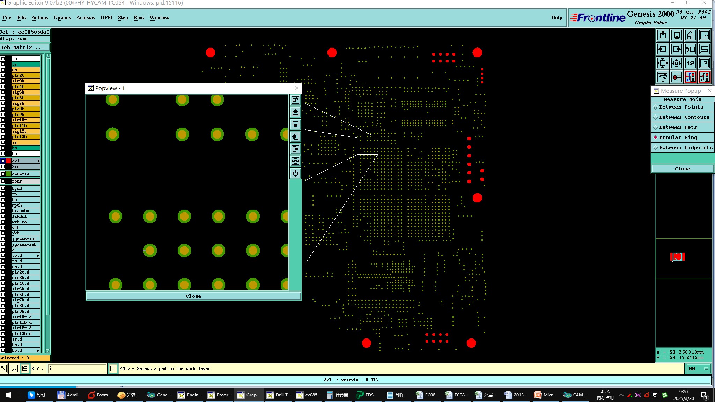The height and width of the screenshot is (402, 715).
Task: Click the question mark help icon
Action: click(x=705, y=63)
